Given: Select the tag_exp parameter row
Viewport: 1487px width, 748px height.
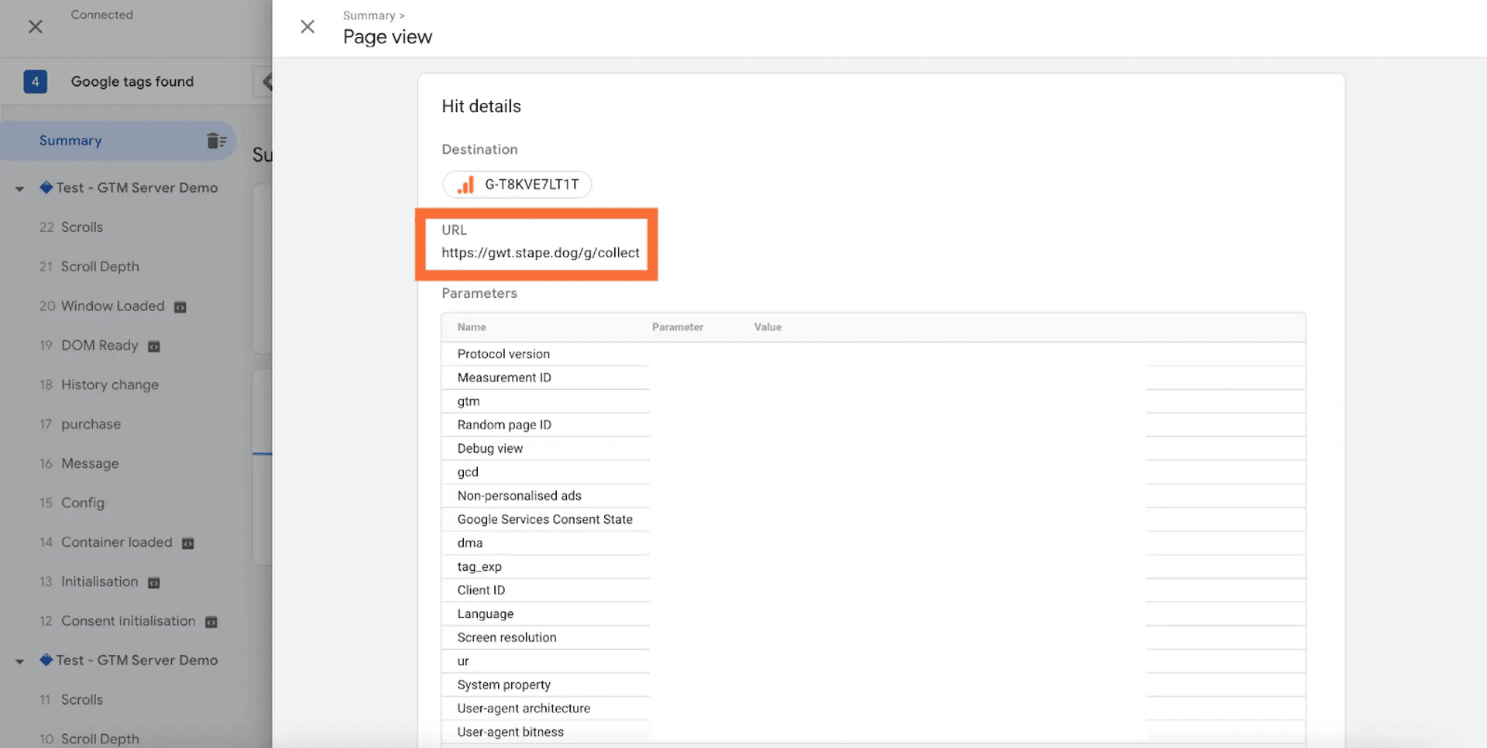Looking at the screenshot, I should click(874, 567).
